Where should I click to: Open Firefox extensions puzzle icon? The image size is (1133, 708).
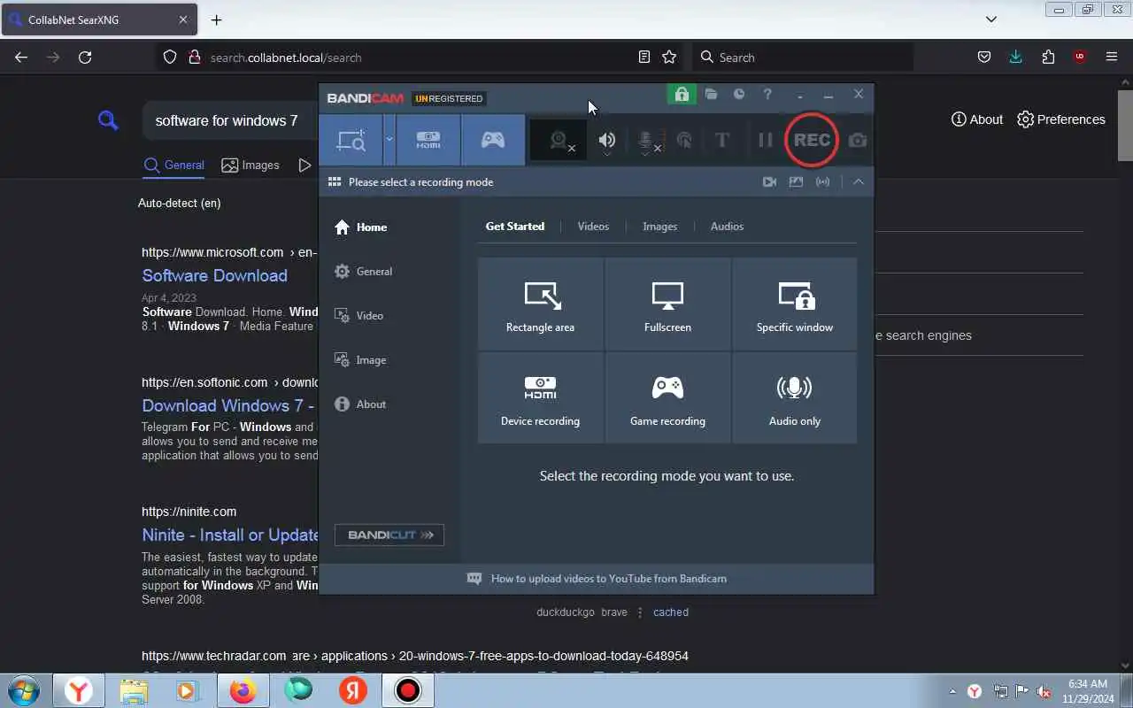(1048, 58)
